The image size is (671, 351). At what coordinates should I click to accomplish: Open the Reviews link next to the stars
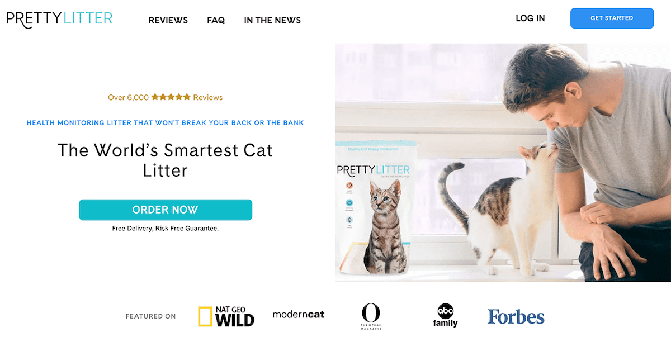pos(207,97)
